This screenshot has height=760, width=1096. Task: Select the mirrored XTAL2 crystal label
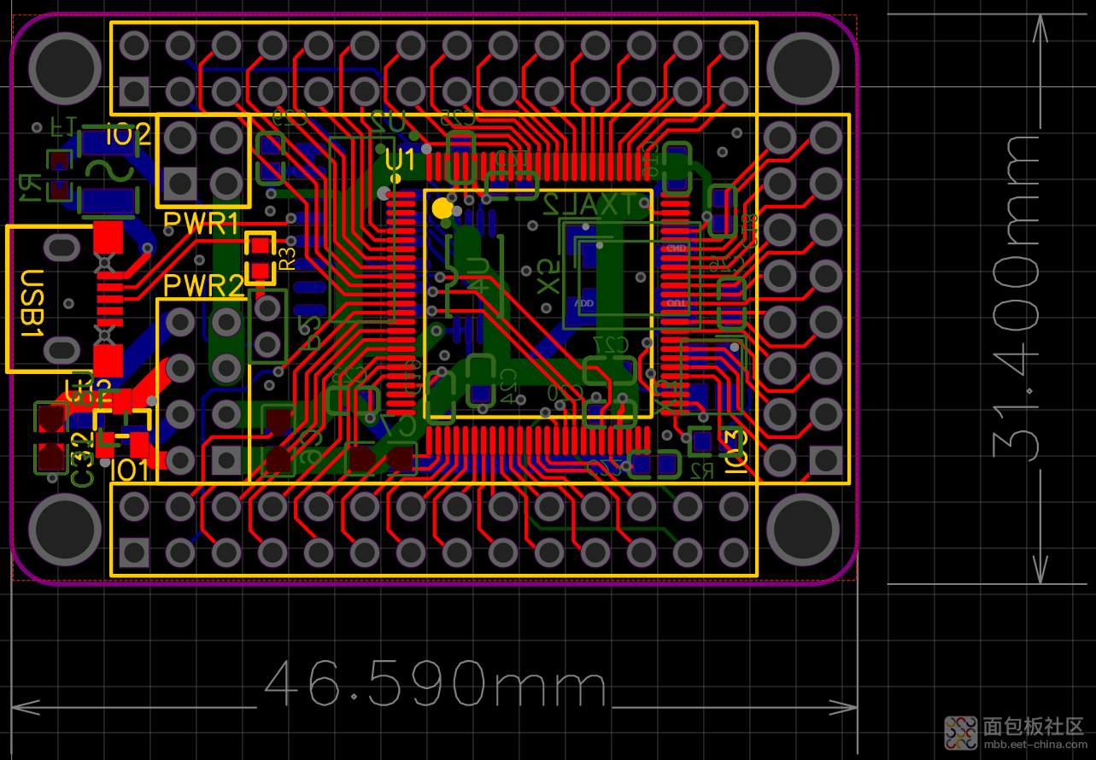pos(589,204)
